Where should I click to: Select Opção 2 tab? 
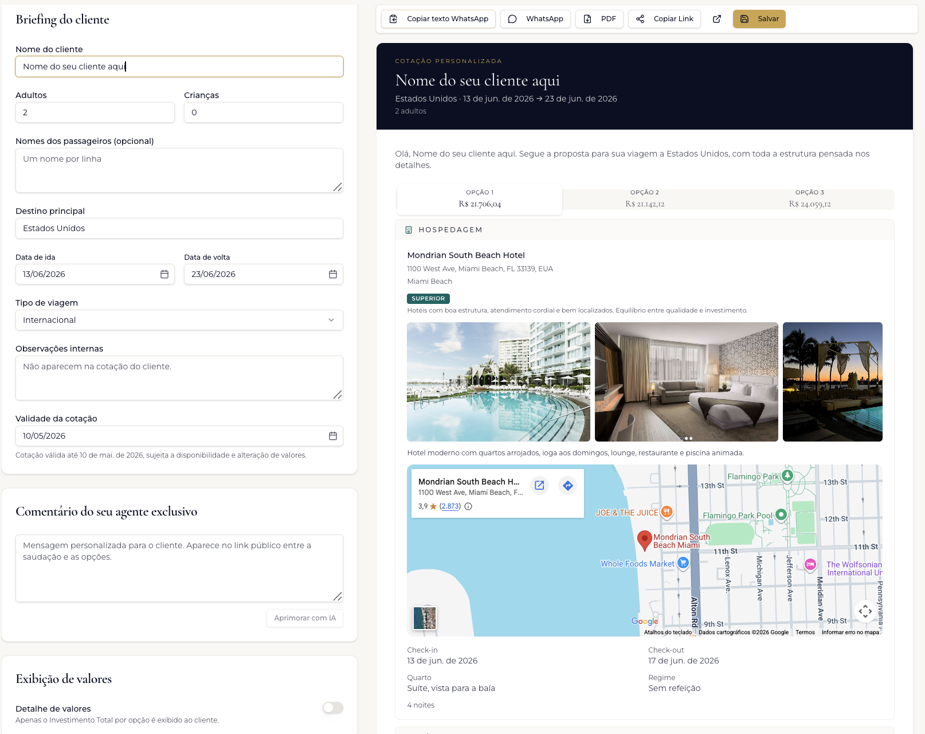(645, 199)
